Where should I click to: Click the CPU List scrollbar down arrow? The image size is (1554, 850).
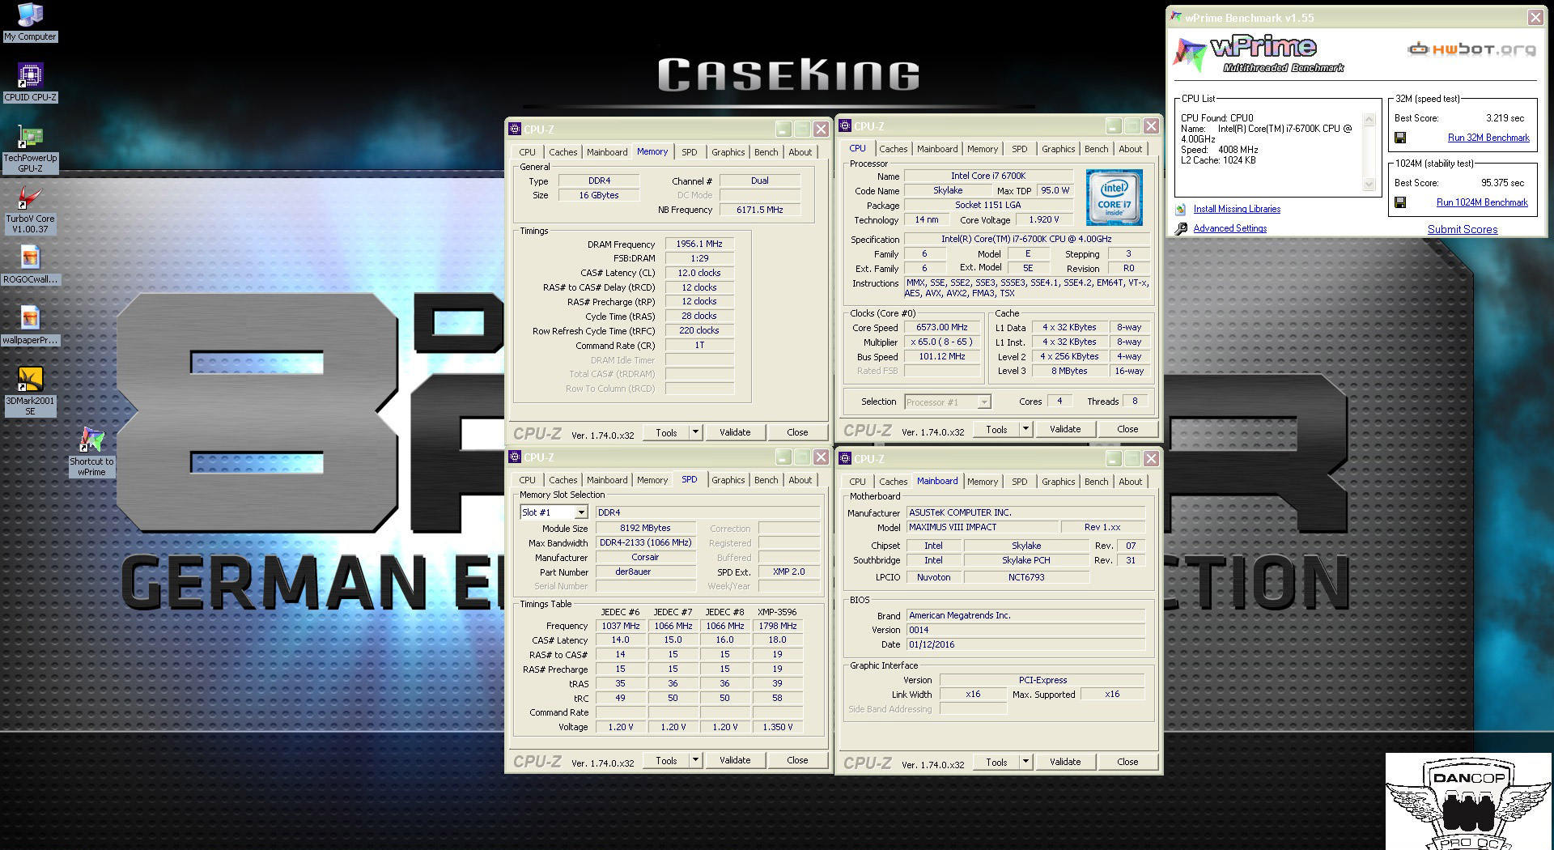point(1369,184)
